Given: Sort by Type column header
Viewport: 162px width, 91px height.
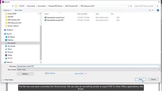Looking at the screenshot, I should pyautogui.click(x=97, y=14).
